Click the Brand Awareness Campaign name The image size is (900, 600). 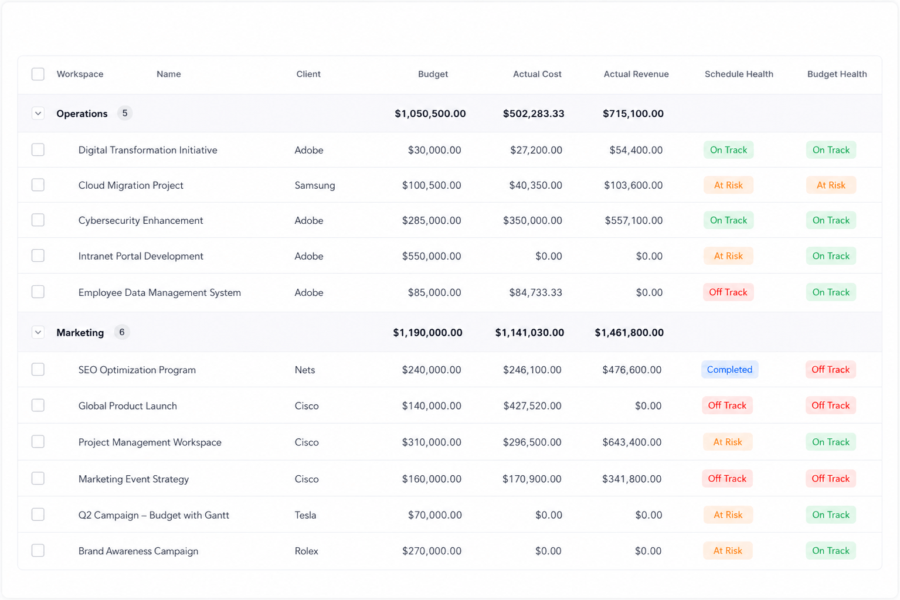point(138,551)
